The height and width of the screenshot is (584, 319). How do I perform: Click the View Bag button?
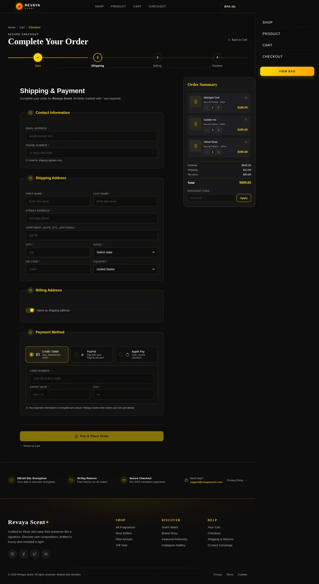tap(287, 71)
